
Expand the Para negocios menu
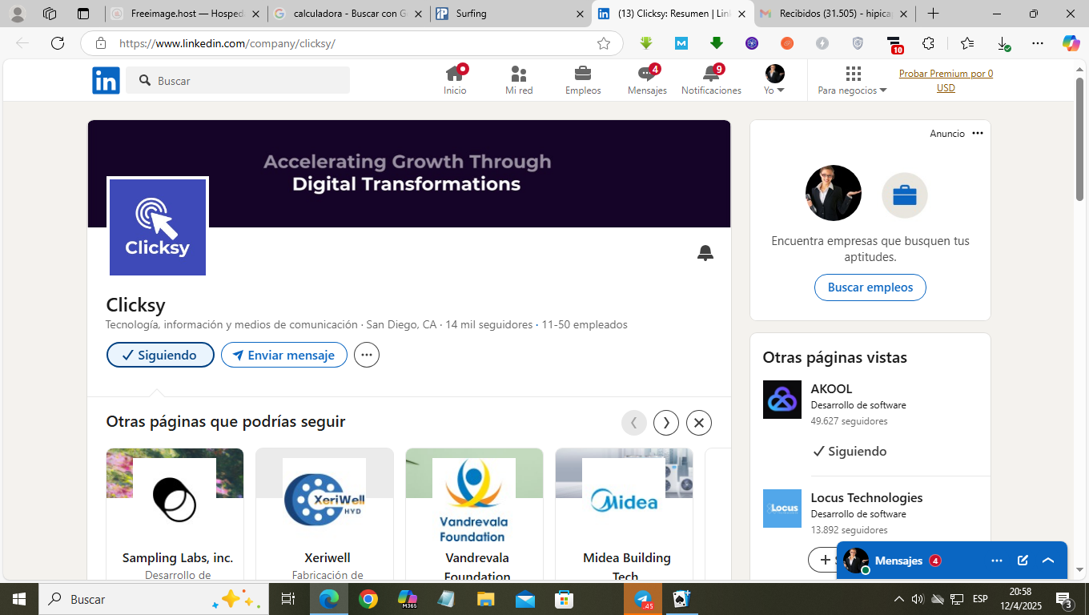pyautogui.click(x=852, y=81)
